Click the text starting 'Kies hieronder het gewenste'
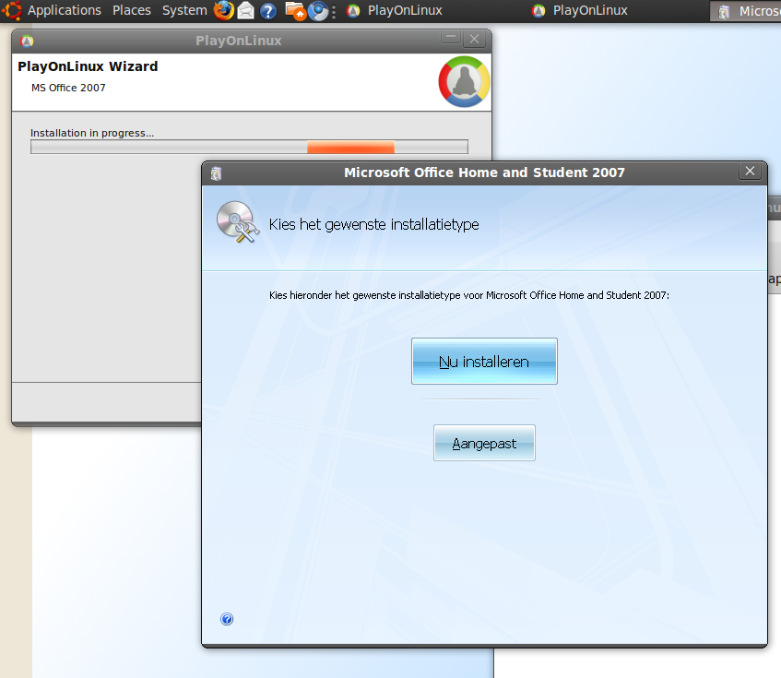Image resolution: width=781 pixels, height=678 pixels. (x=469, y=295)
